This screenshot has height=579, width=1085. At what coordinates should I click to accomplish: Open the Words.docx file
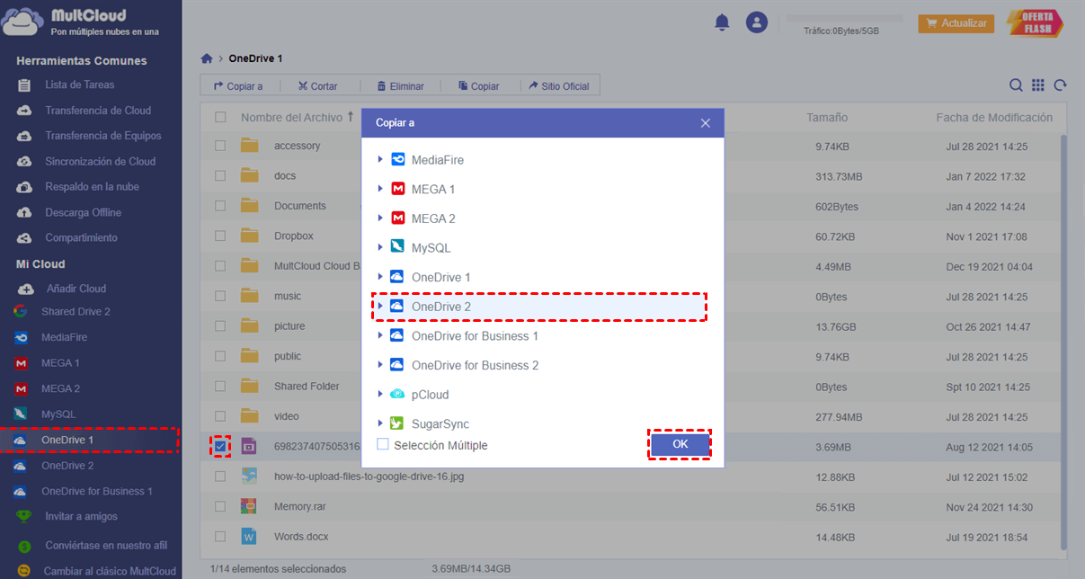coord(301,537)
